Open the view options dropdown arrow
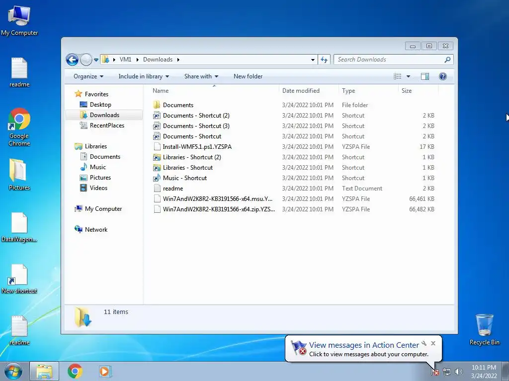509x381 pixels. click(409, 76)
